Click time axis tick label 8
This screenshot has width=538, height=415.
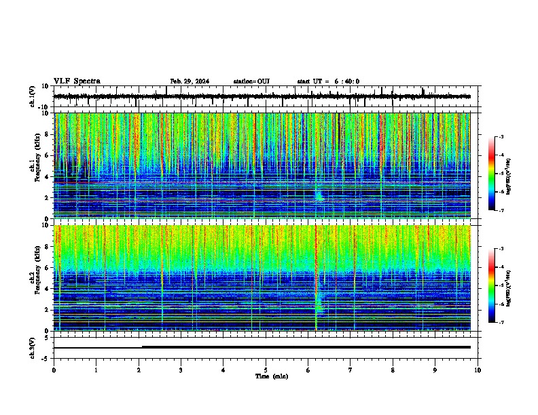click(x=393, y=370)
